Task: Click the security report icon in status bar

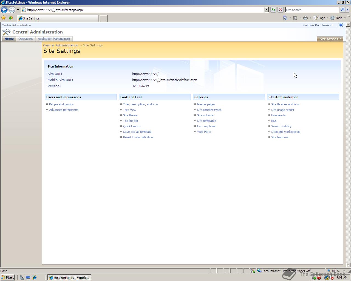Action: [253, 271]
